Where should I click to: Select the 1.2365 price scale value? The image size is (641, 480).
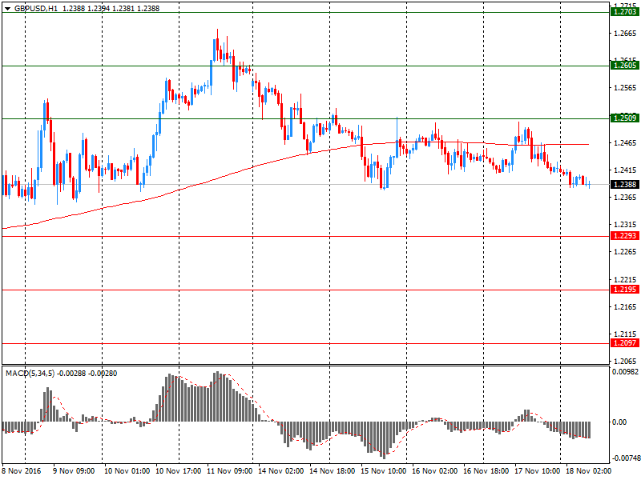(626, 198)
